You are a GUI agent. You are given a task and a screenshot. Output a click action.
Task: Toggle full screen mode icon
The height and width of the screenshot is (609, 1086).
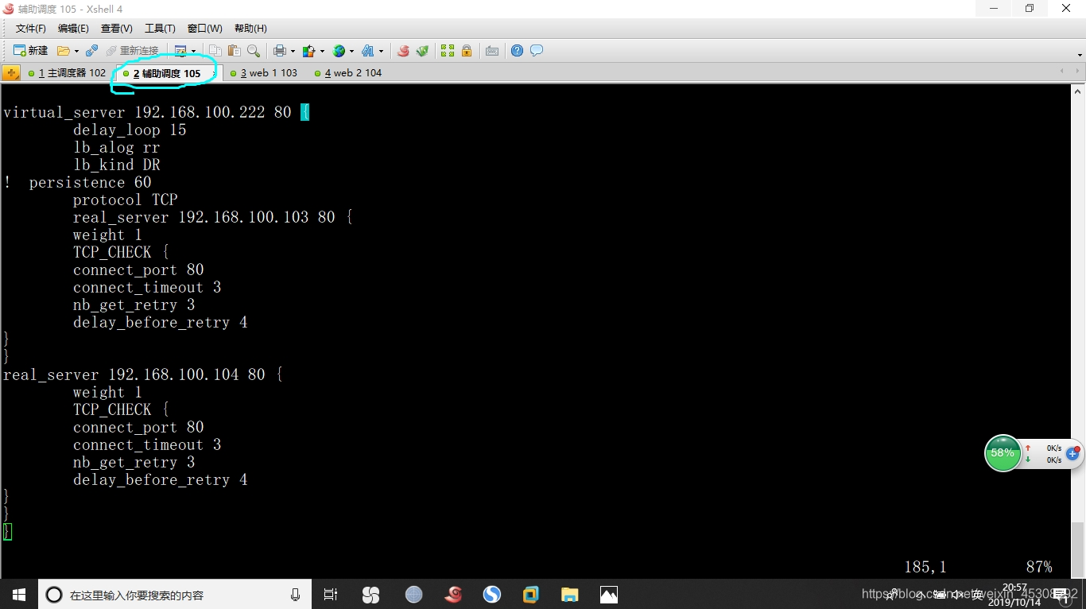tap(448, 51)
